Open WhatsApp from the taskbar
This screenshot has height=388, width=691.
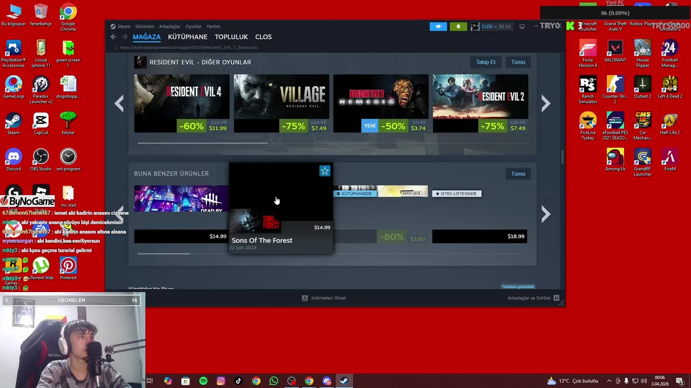click(x=274, y=381)
